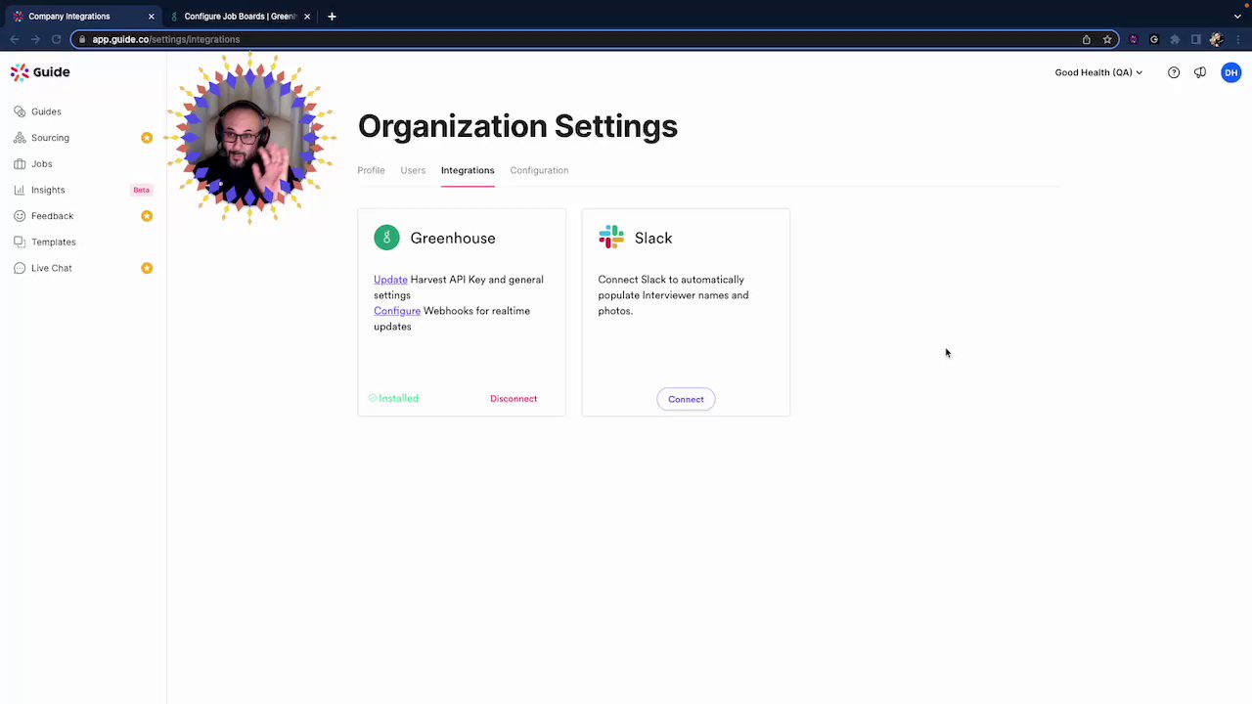Click the Greenhouse card title
This screenshot has height=704, width=1252.
(453, 238)
